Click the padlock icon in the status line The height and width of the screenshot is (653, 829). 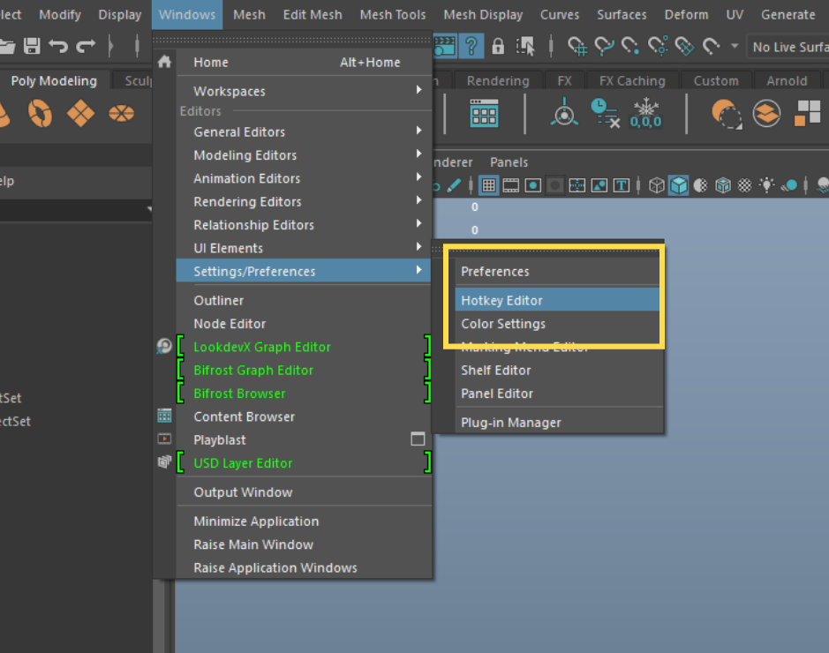click(498, 46)
